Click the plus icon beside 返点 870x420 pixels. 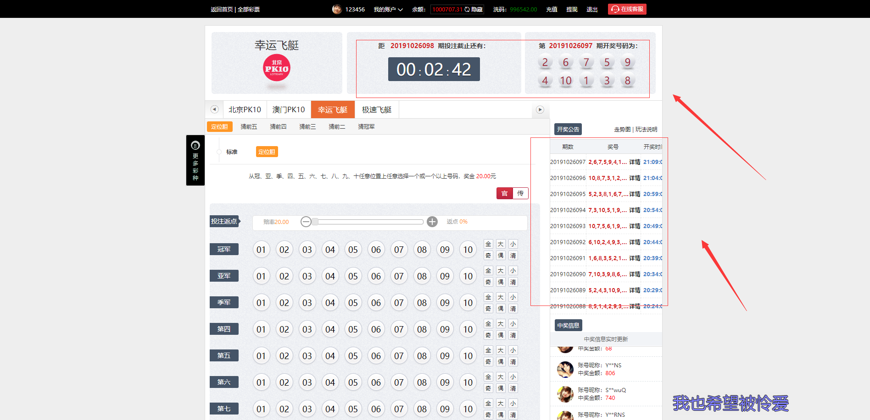point(432,222)
